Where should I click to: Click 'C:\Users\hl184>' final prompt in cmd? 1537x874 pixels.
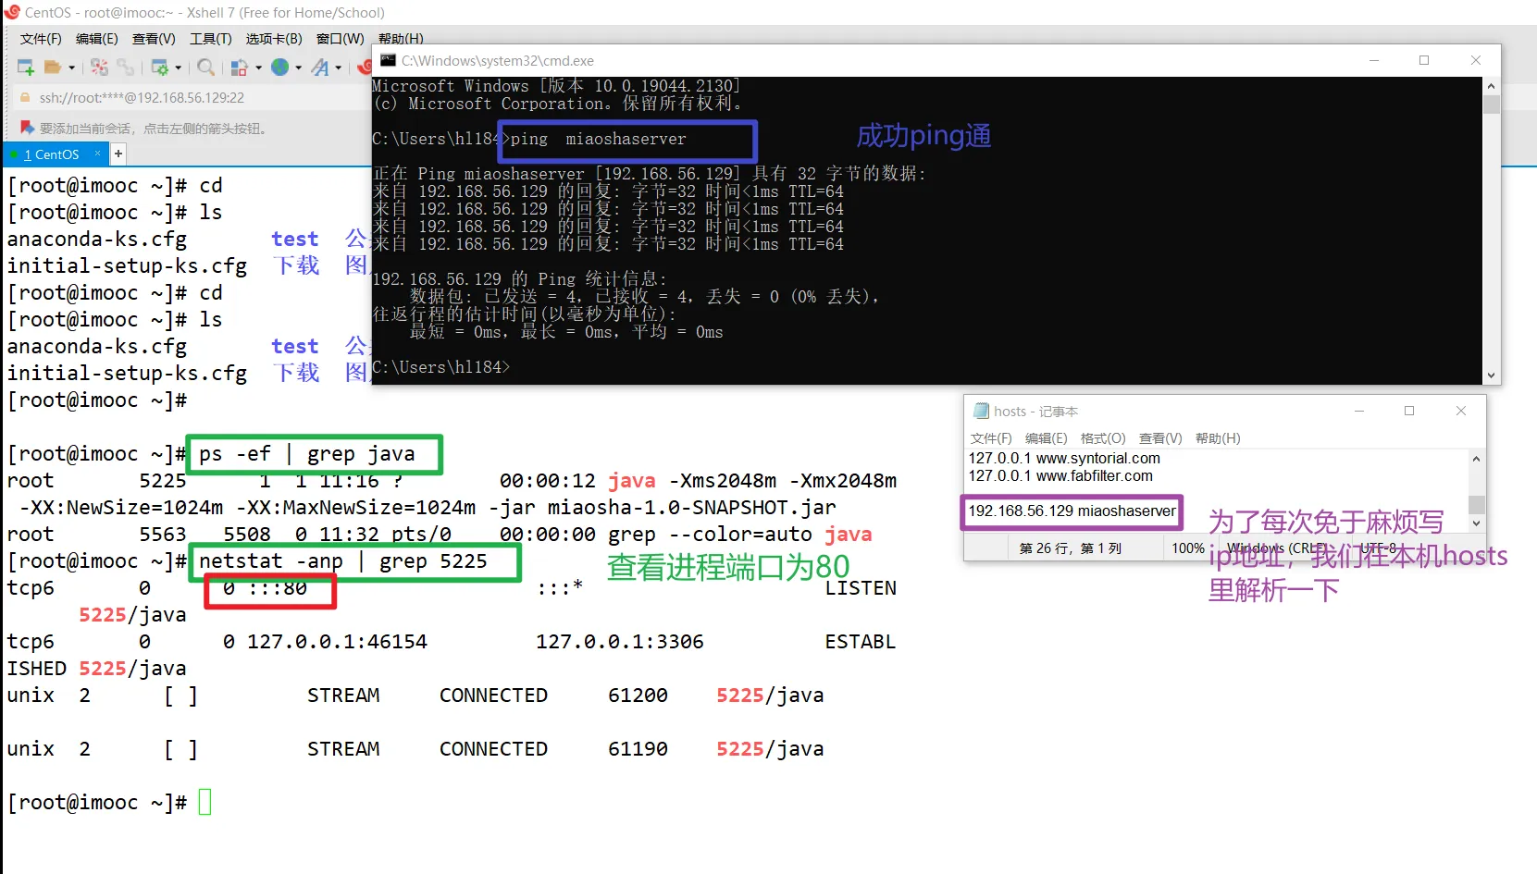point(440,367)
